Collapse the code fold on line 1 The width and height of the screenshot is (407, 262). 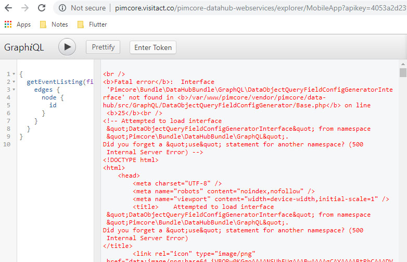pyautogui.click(x=14, y=74)
